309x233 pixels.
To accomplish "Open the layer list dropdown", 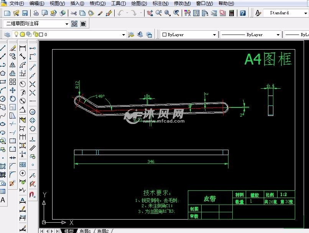I will pyautogui.click(x=123, y=35).
